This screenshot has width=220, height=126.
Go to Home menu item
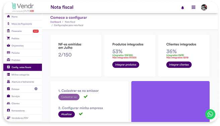point(22,16)
